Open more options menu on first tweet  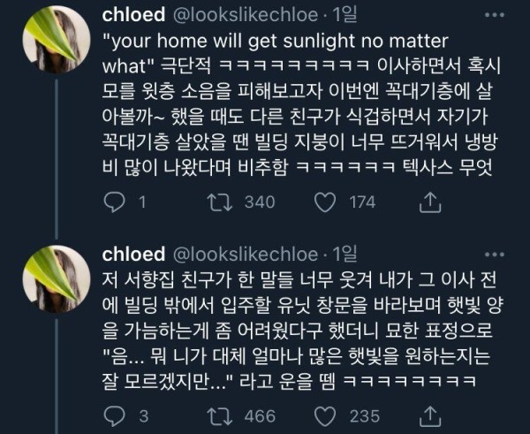[x=495, y=15]
